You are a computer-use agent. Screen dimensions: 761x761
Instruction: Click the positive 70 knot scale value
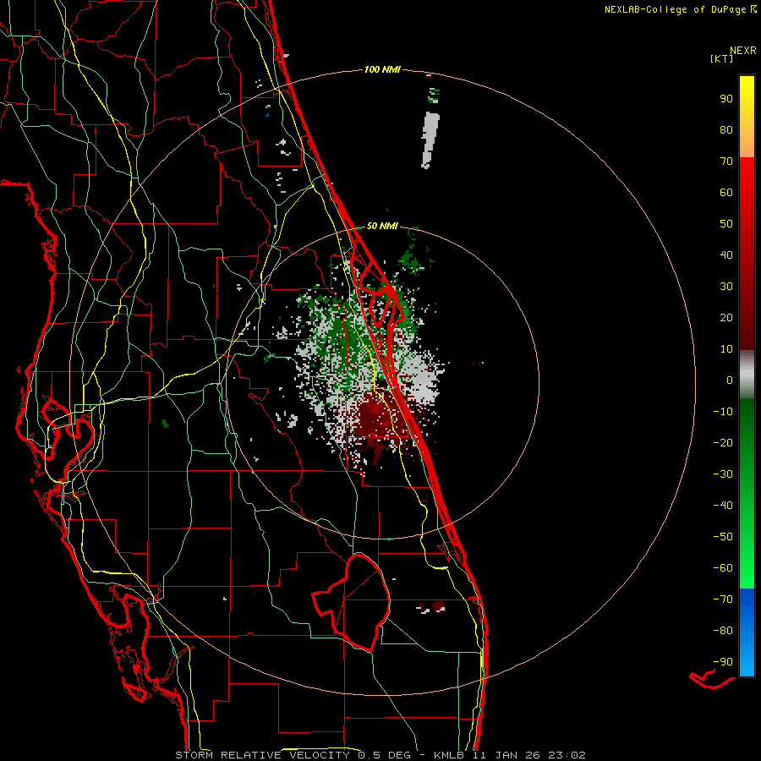click(x=726, y=162)
